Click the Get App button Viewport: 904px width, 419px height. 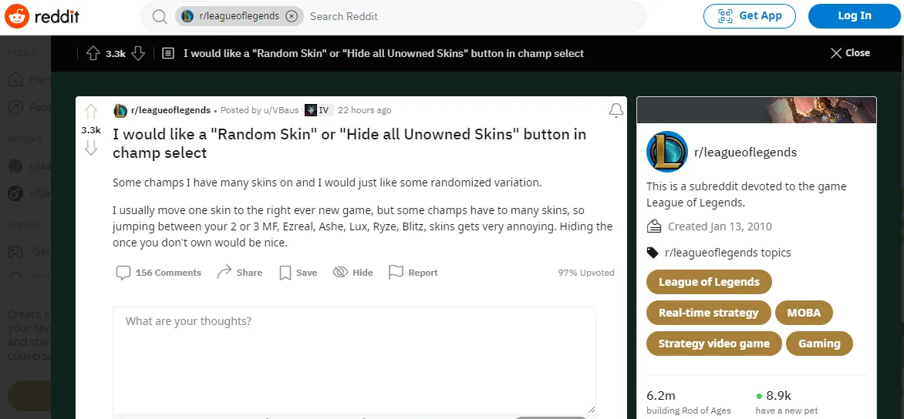(750, 16)
